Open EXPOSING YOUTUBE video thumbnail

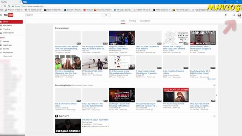pos(68,126)
